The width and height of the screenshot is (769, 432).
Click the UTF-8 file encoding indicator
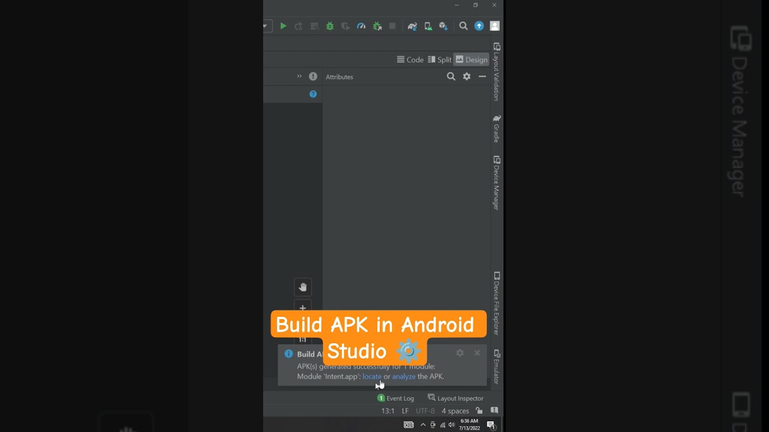(x=425, y=411)
